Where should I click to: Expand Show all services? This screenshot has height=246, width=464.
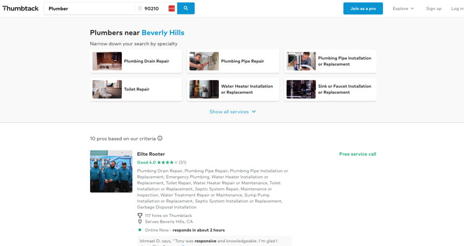point(232,111)
